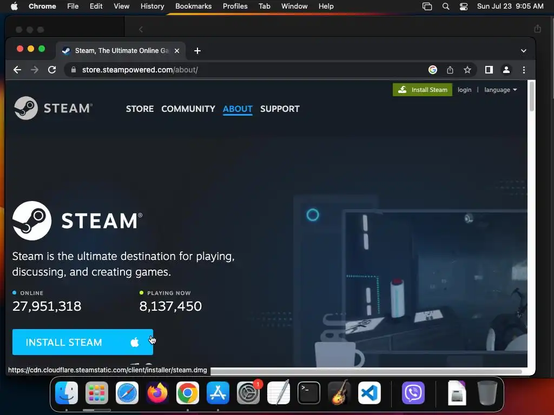This screenshot has width=554, height=415.
Task: Open the History menu
Action: pyautogui.click(x=152, y=6)
